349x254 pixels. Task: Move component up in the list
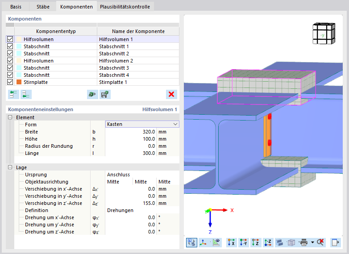click(13, 94)
